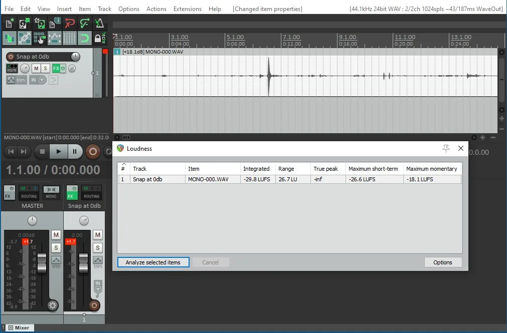This screenshot has height=333, width=507.
Task: Click the Save Project toolbar icon
Action: click(40, 23)
